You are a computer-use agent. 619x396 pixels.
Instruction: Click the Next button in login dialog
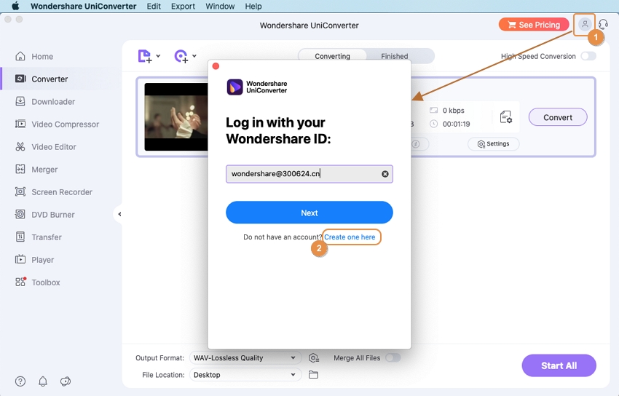point(309,213)
